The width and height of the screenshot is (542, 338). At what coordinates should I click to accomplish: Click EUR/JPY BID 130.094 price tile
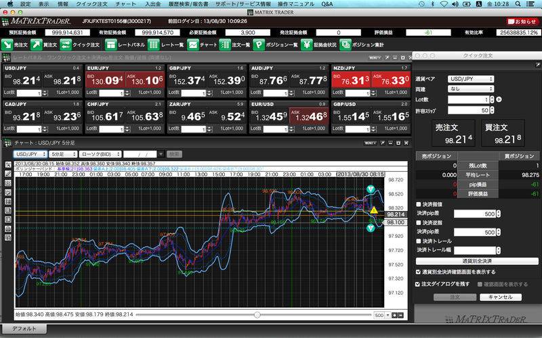105,80
